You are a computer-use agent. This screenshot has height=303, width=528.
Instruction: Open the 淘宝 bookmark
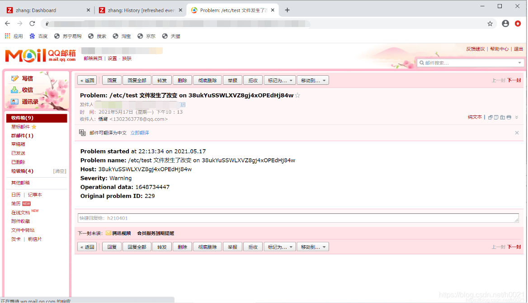click(x=122, y=36)
